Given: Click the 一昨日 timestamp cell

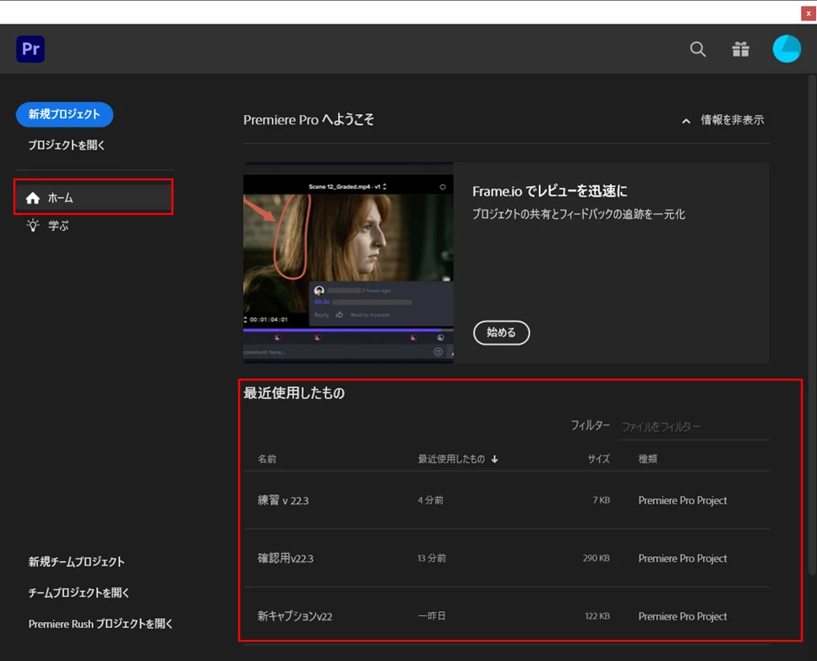Looking at the screenshot, I should pos(432,616).
